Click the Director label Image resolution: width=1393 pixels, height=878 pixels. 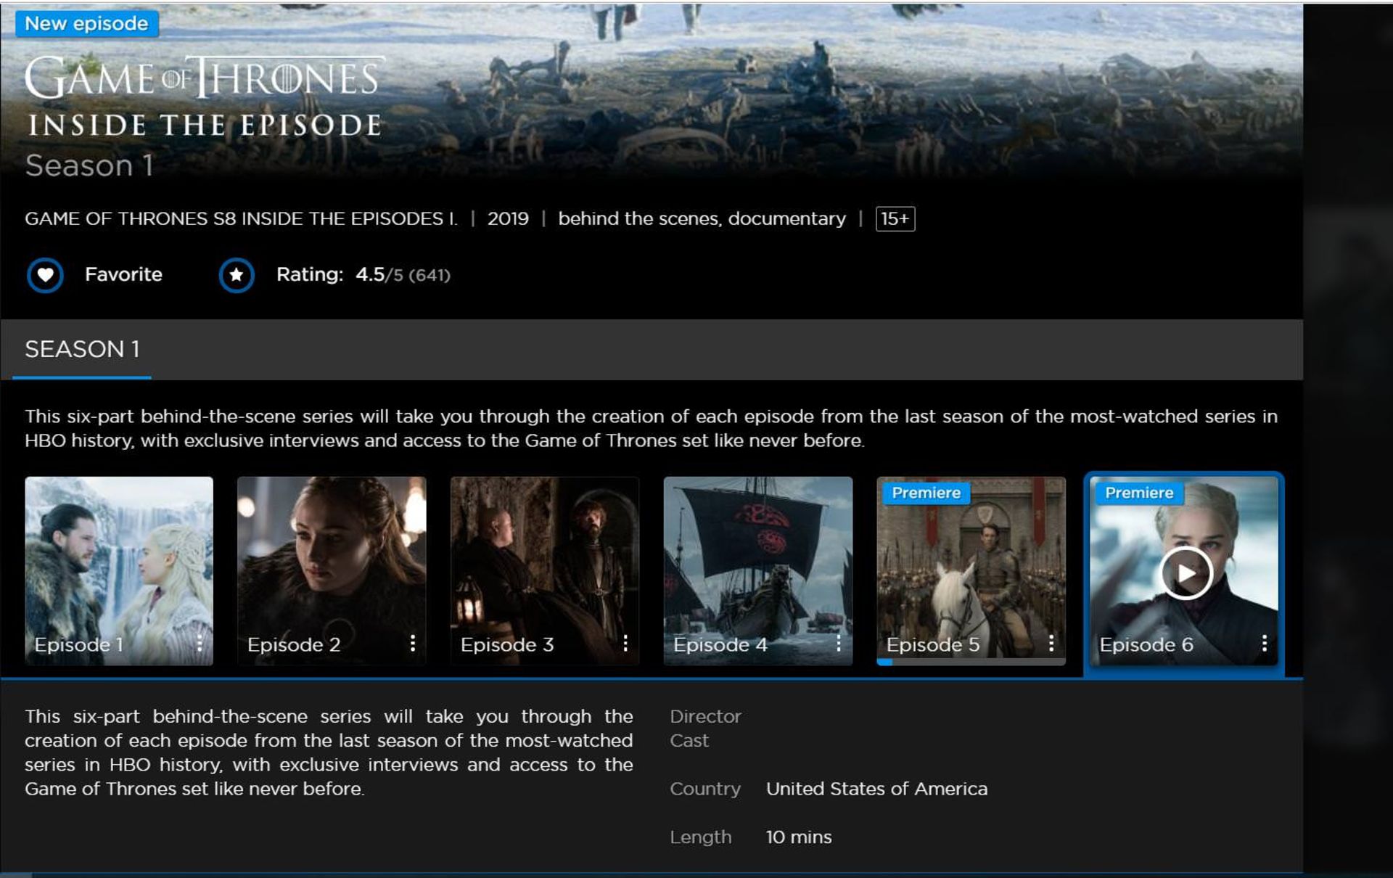click(x=705, y=717)
